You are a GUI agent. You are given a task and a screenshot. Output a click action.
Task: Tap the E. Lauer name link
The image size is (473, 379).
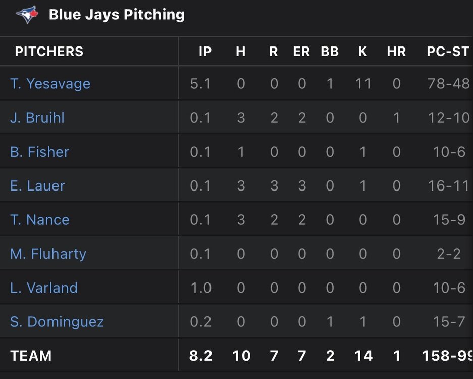pyautogui.click(x=37, y=185)
